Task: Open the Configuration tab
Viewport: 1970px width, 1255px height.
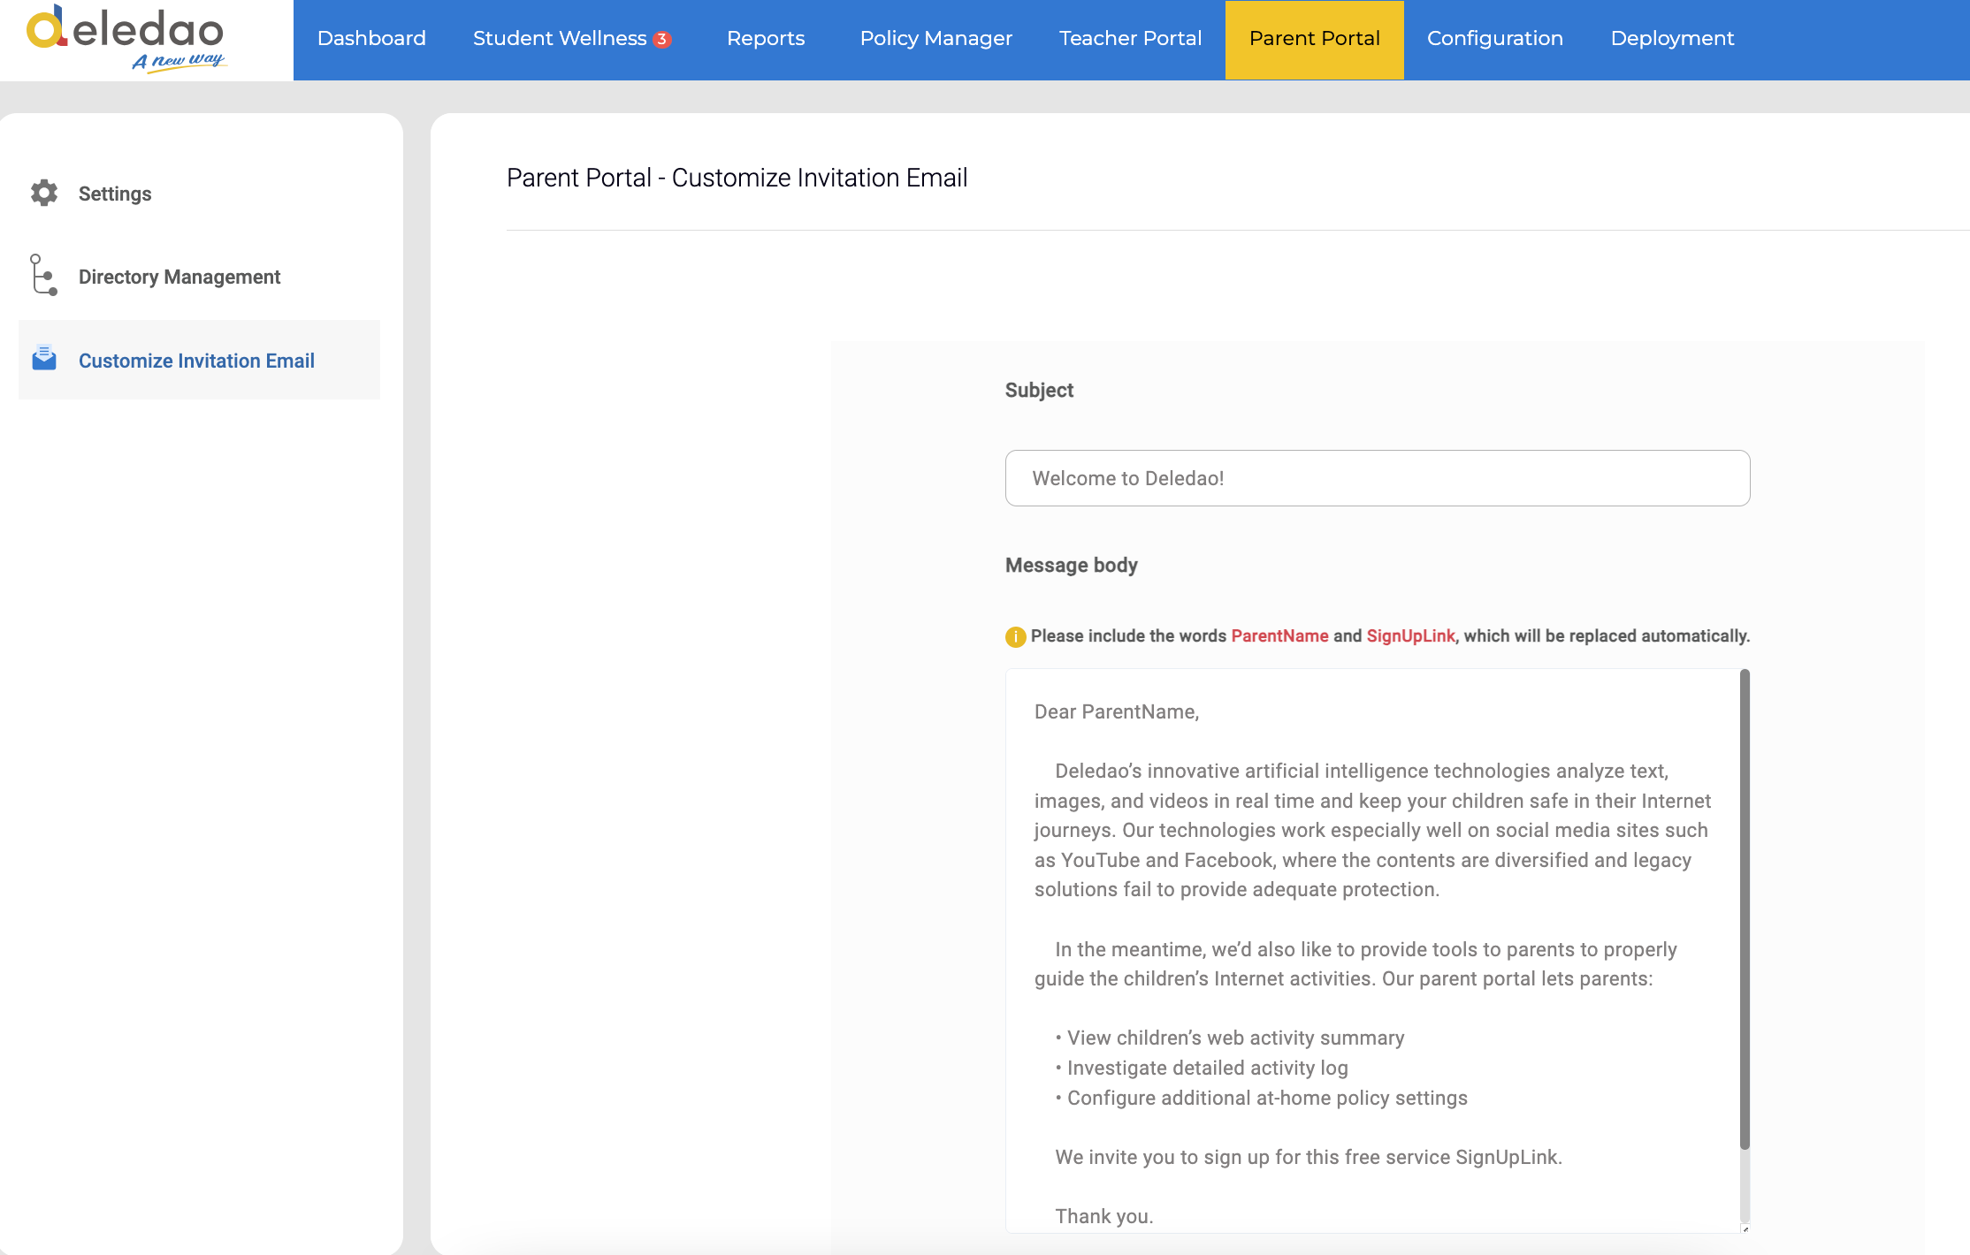Action: tap(1495, 39)
